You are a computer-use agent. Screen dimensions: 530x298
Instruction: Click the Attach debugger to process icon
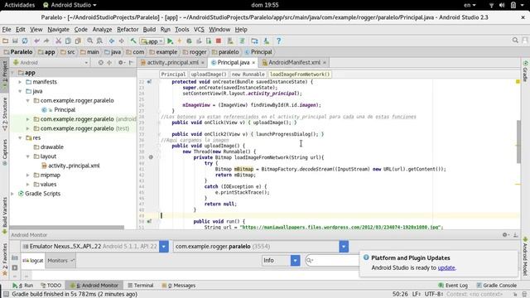click(x=209, y=41)
